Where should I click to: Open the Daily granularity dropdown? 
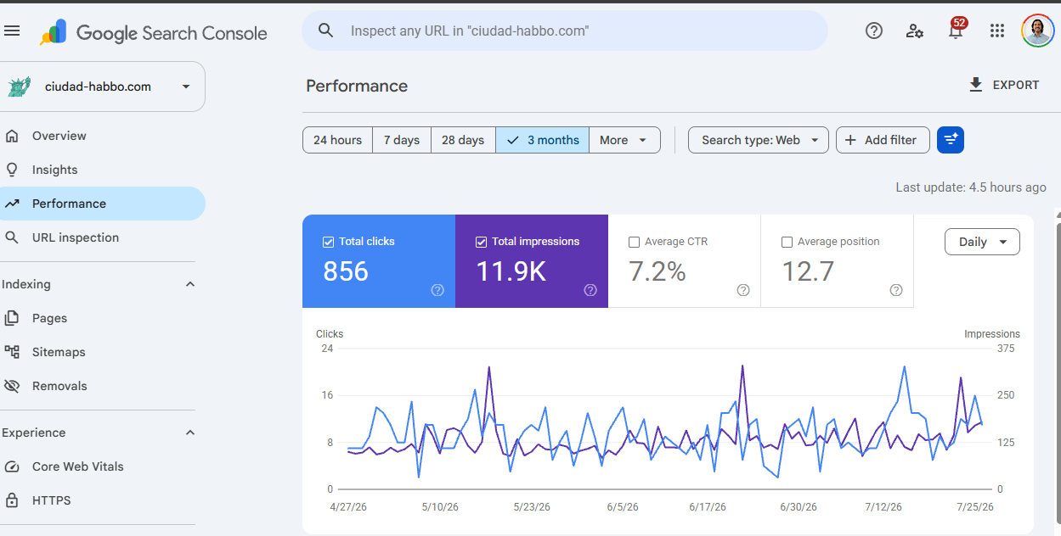(x=982, y=242)
